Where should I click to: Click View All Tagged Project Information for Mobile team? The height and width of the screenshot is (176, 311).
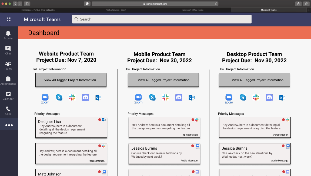163,80
